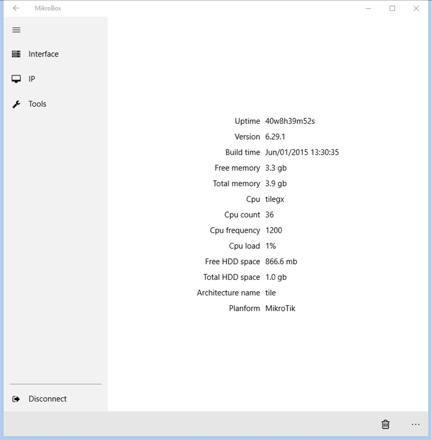The height and width of the screenshot is (440, 432).
Task: Minimize the MikroBox window
Action: 368,8
